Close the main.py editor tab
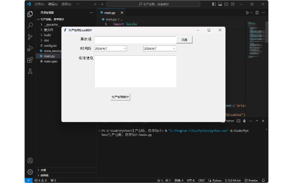Viewport: 293px width, 183px height. [122, 13]
